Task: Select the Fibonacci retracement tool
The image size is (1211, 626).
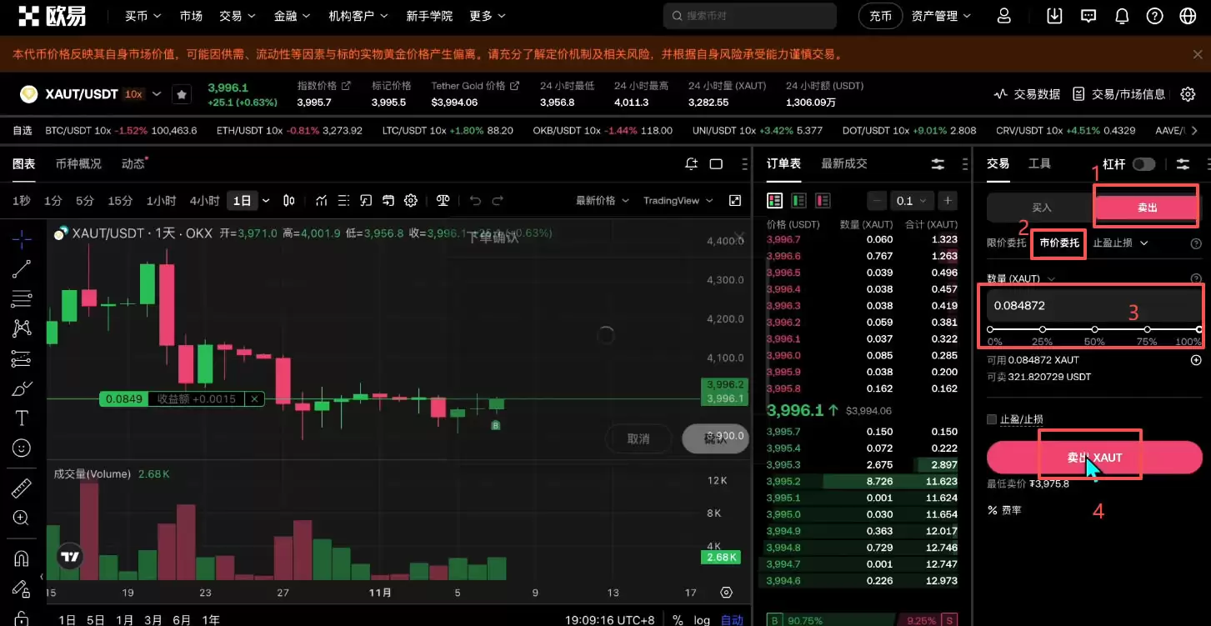Action: point(19,298)
